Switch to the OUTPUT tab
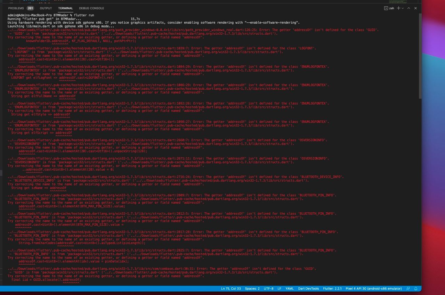This screenshot has width=445, height=295. click(x=46, y=8)
